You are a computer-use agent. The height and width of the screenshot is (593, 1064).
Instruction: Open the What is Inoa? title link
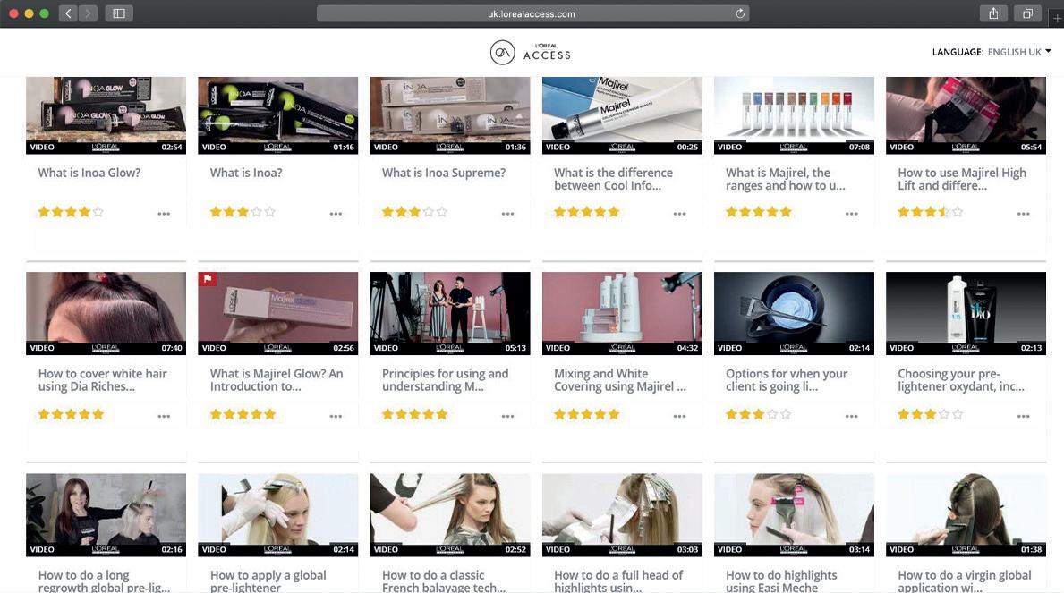pyautogui.click(x=246, y=173)
